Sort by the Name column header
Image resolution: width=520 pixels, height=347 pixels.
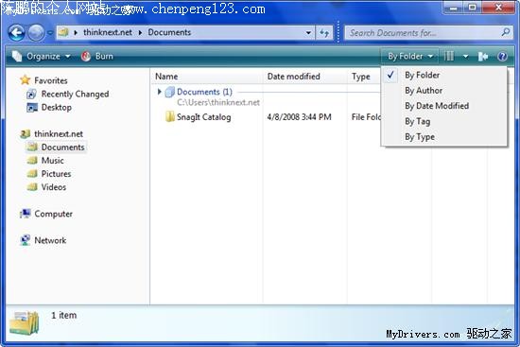[207, 77]
